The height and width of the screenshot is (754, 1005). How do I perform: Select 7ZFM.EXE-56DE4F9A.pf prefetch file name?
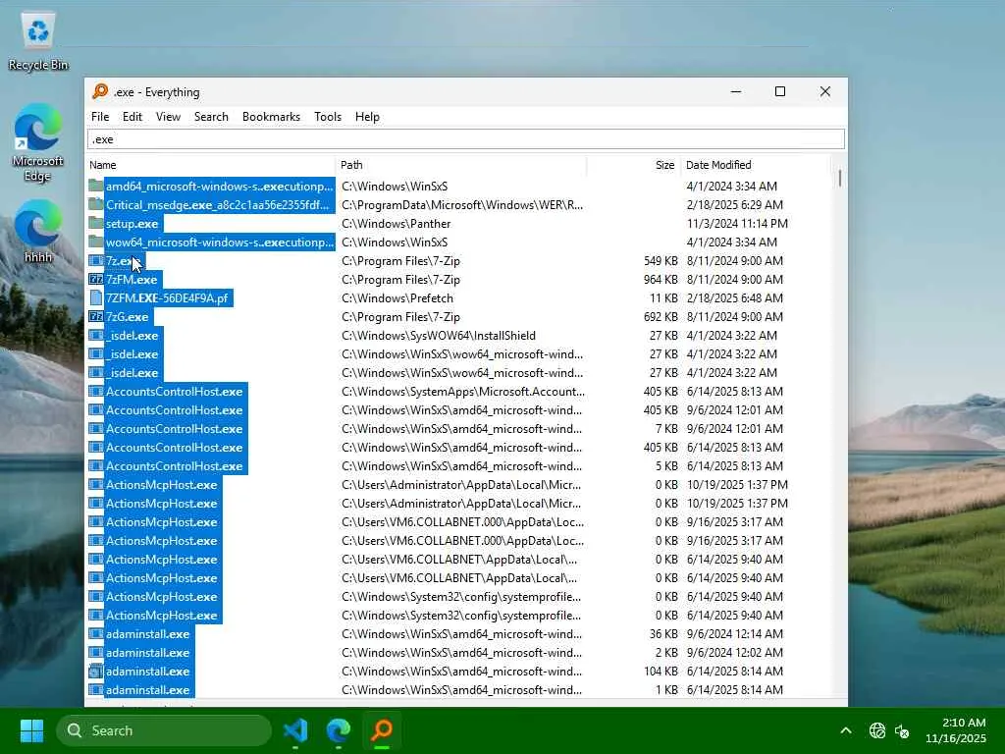(167, 298)
